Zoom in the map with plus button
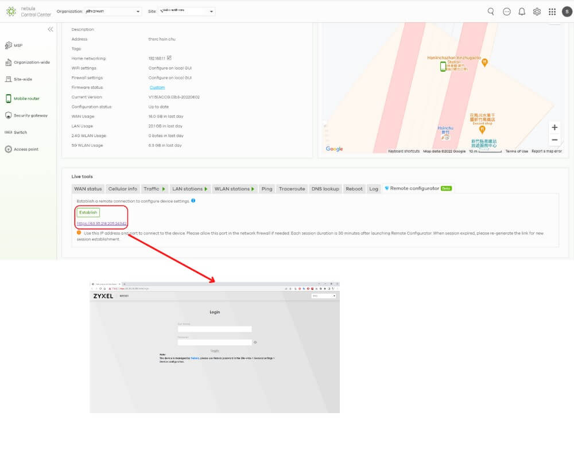 click(x=554, y=127)
